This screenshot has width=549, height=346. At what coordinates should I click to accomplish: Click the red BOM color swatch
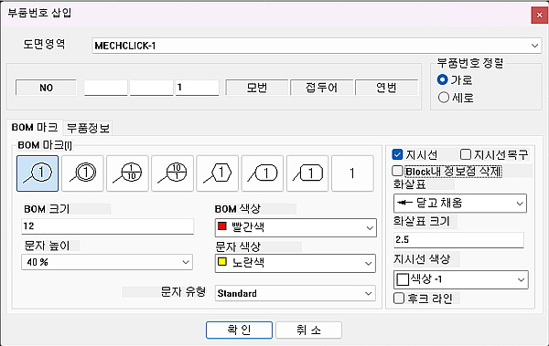[222, 226]
